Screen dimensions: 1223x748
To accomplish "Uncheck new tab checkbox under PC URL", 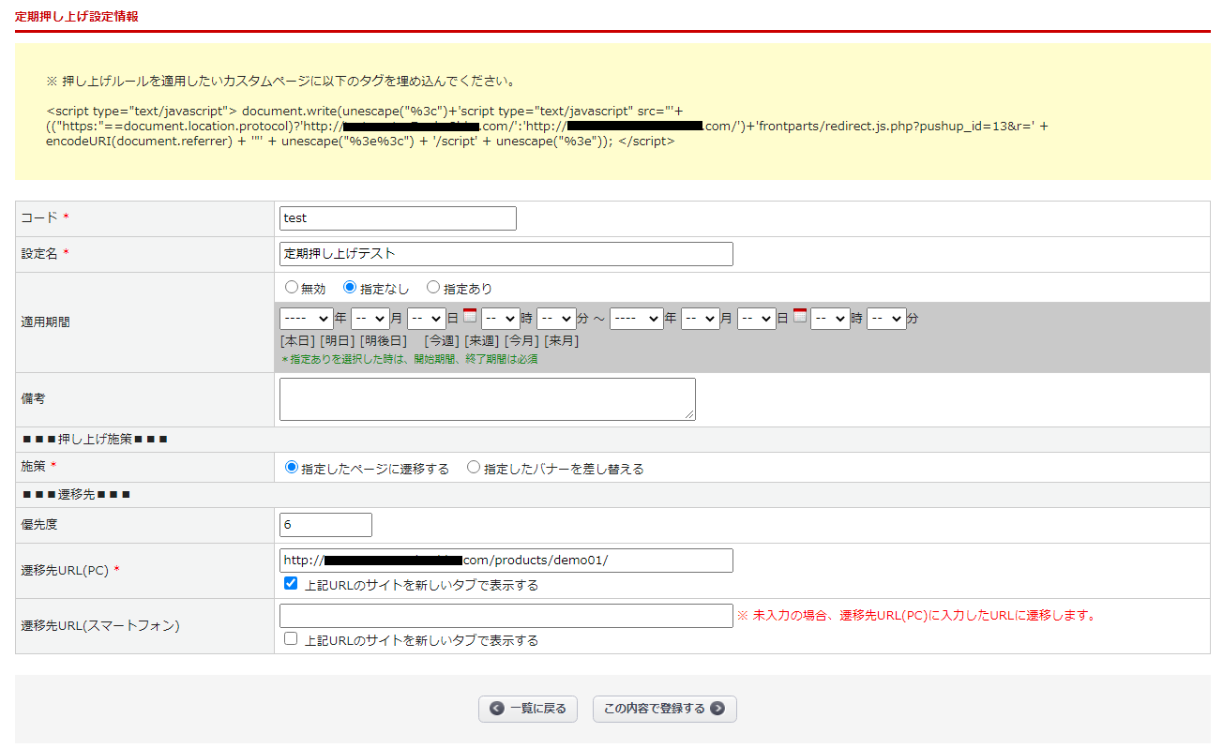I will [291, 584].
